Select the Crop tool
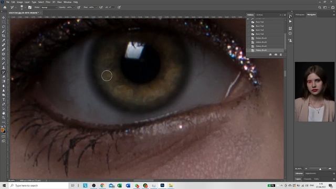336x189 pixels. [x=4, y=36]
